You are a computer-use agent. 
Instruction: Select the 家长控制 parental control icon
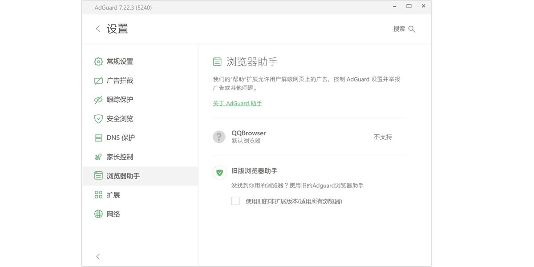click(x=98, y=157)
